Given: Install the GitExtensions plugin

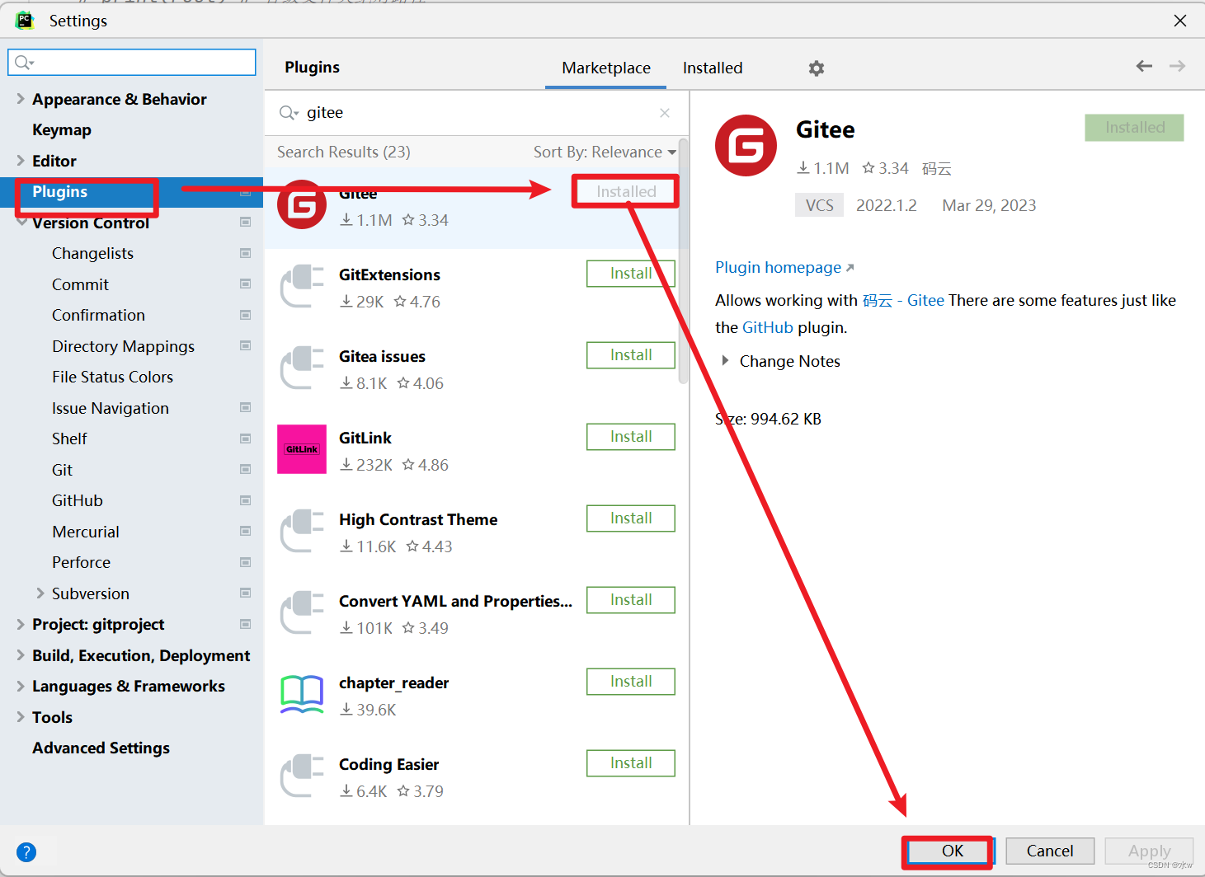Looking at the screenshot, I should click(x=631, y=274).
